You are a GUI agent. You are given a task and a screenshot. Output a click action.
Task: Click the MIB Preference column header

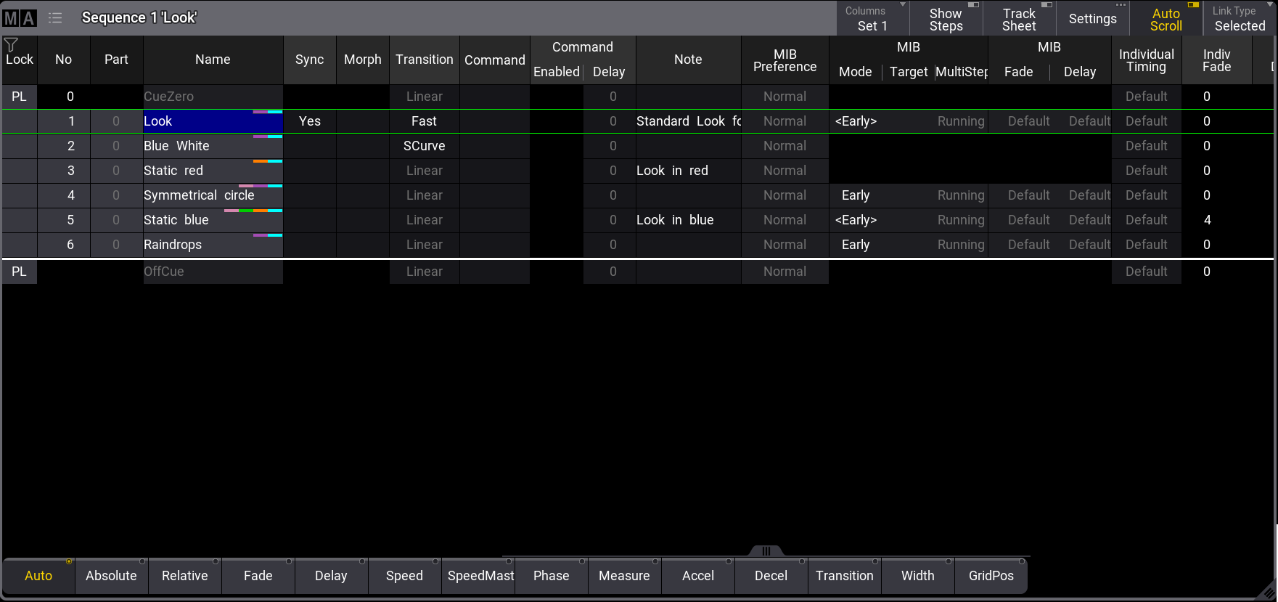point(785,60)
